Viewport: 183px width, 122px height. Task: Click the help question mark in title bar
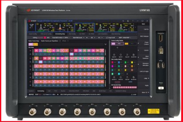[133, 21]
